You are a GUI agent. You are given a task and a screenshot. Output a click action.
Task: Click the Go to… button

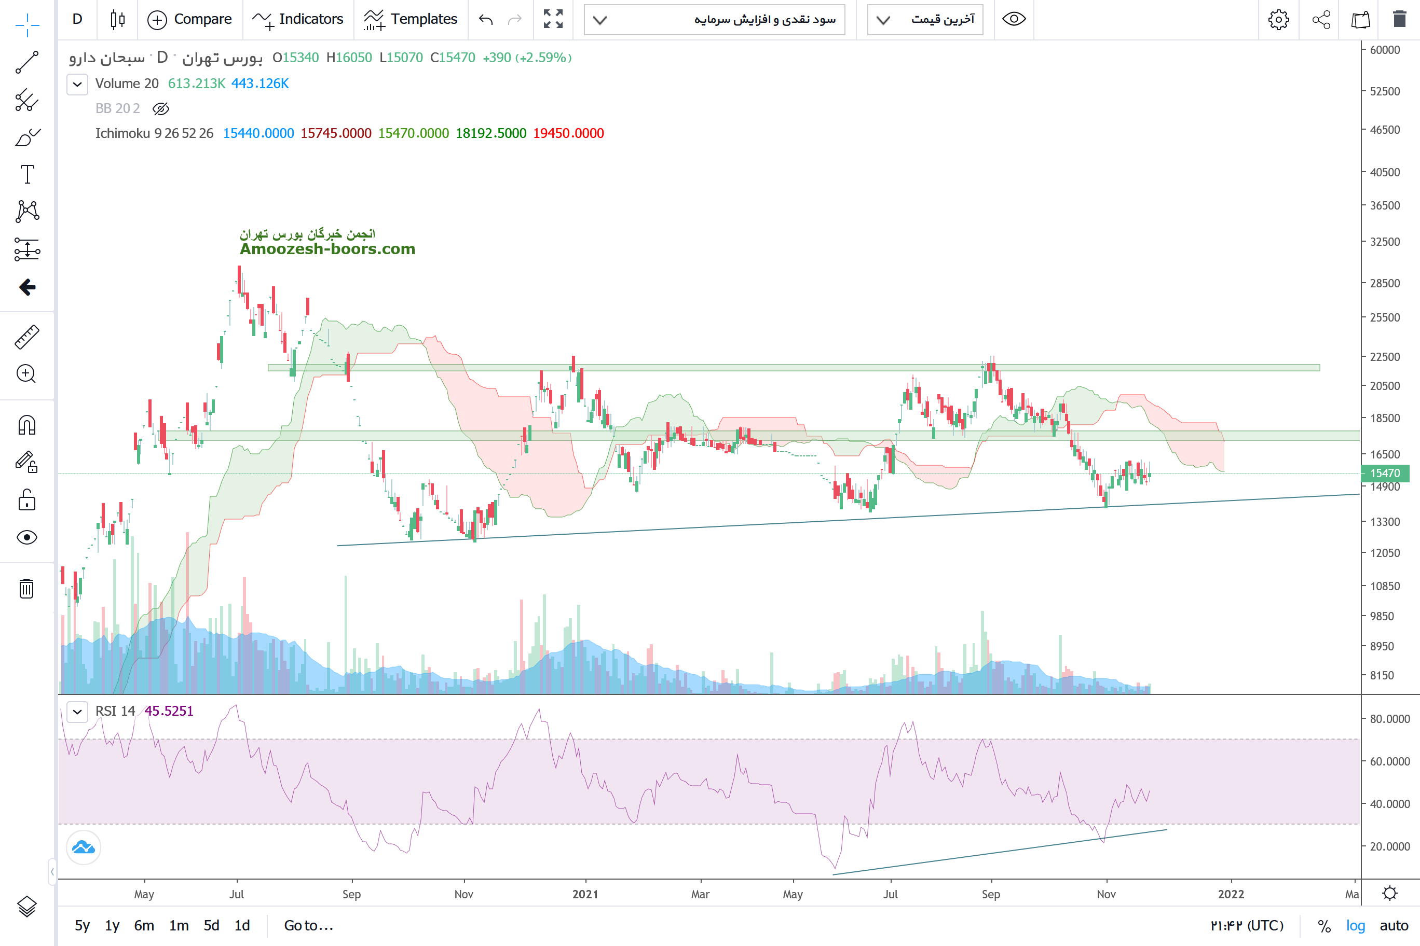pos(308,925)
